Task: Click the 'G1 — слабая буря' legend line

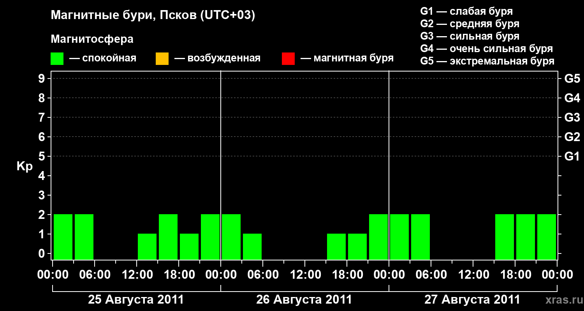Action: click(x=466, y=11)
